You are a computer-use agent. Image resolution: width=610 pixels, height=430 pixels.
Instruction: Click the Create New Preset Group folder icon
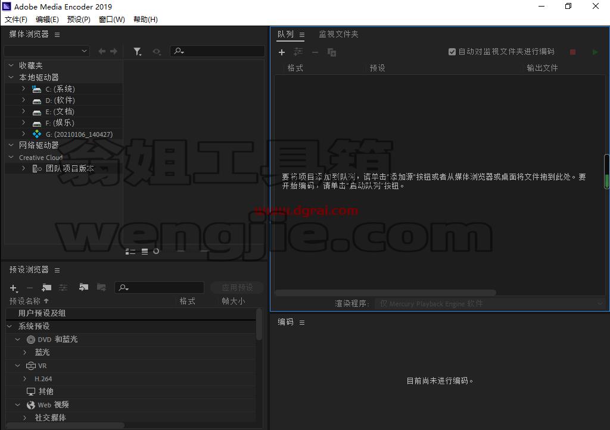tap(46, 287)
